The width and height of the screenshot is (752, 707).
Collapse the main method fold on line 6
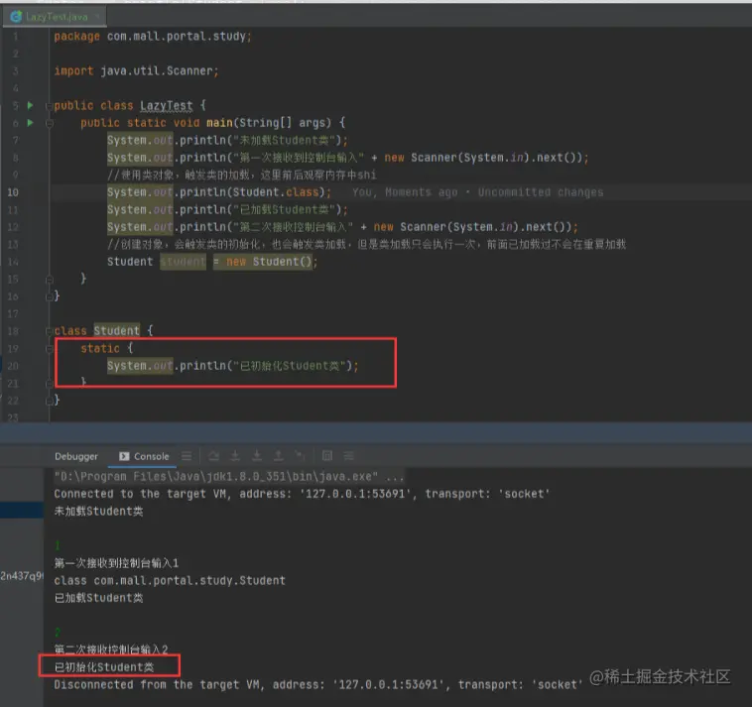pos(49,123)
